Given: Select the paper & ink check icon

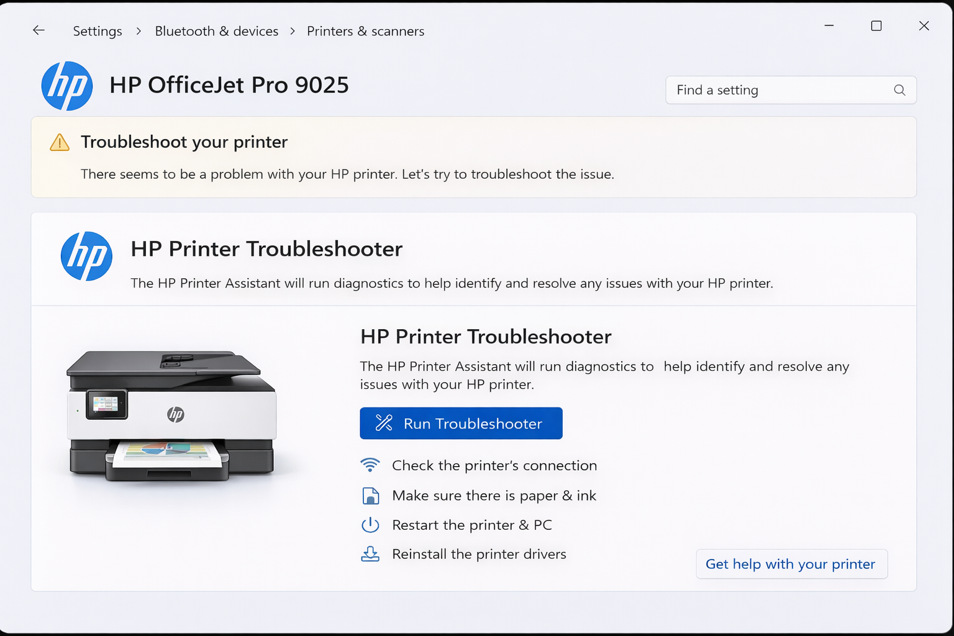Looking at the screenshot, I should 370,495.
